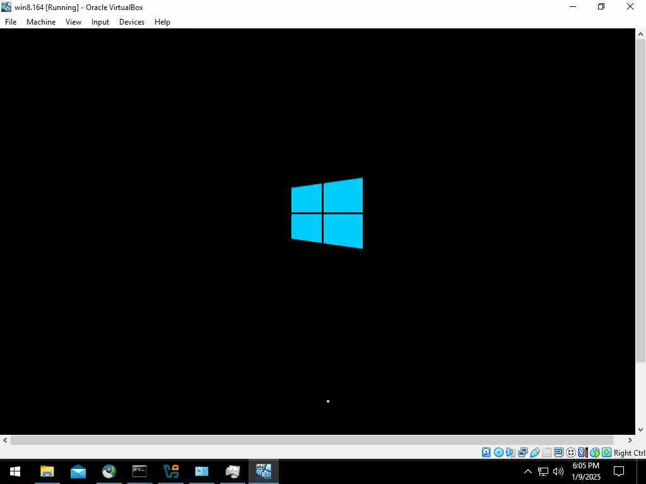Image resolution: width=646 pixels, height=484 pixels.
Task: Open the Input menu
Action: [100, 22]
